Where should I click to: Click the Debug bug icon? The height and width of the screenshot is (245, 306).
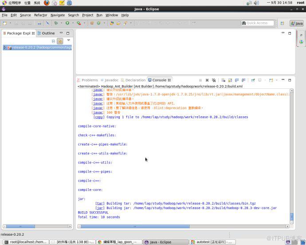click(56, 23)
